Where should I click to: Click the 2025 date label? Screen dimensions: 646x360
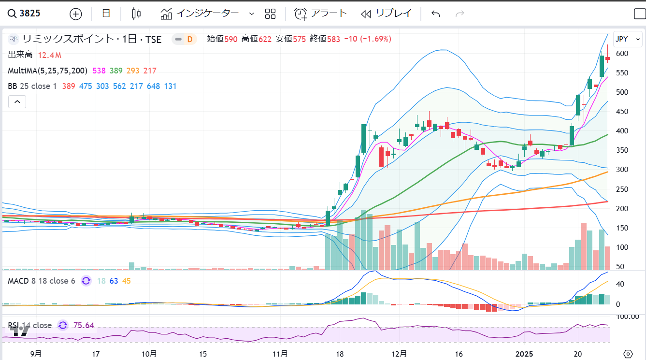point(523,353)
